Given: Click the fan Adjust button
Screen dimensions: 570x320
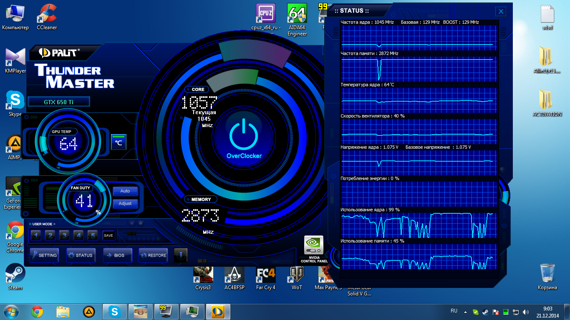Looking at the screenshot, I should pyautogui.click(x=125, y=203).
